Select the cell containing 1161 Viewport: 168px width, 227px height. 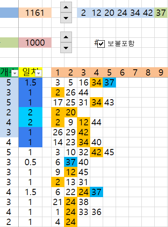(x=35, y=13)
